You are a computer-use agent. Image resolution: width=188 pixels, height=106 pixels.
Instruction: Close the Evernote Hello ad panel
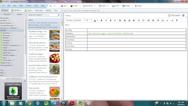tap(25, 81)
